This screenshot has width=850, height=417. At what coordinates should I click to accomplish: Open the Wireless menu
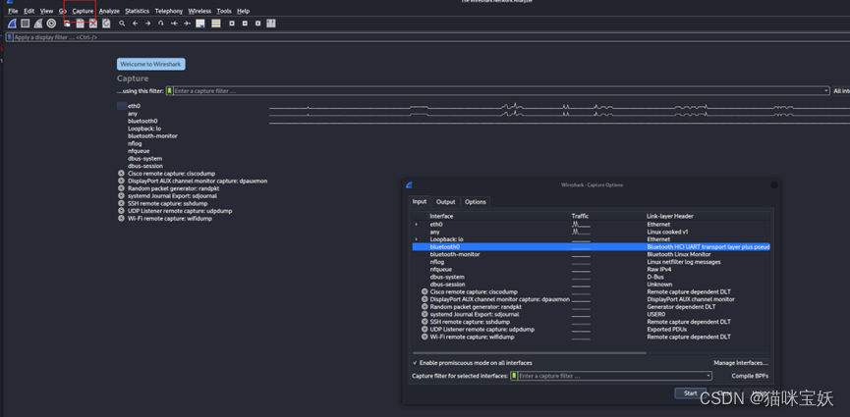(x=200, y=11)
